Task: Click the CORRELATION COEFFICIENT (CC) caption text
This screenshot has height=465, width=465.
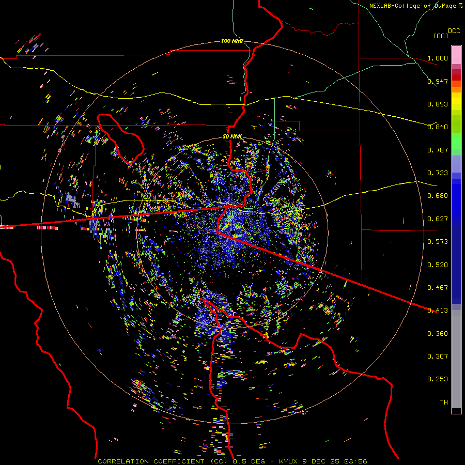Action: 163,461
